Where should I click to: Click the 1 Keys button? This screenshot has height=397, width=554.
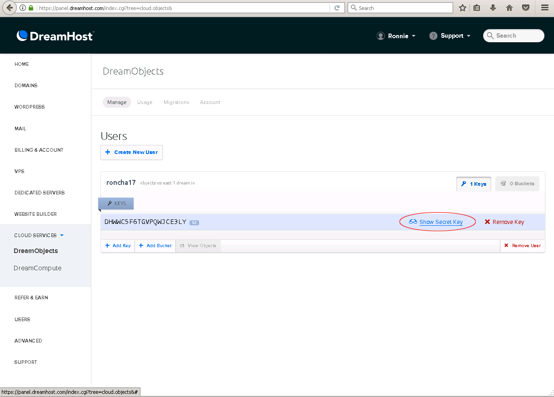474,184
